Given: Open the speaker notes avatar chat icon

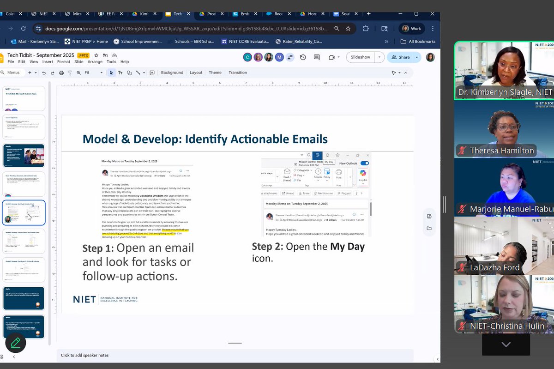Looking at the screenshot, I should coord(290,57).
